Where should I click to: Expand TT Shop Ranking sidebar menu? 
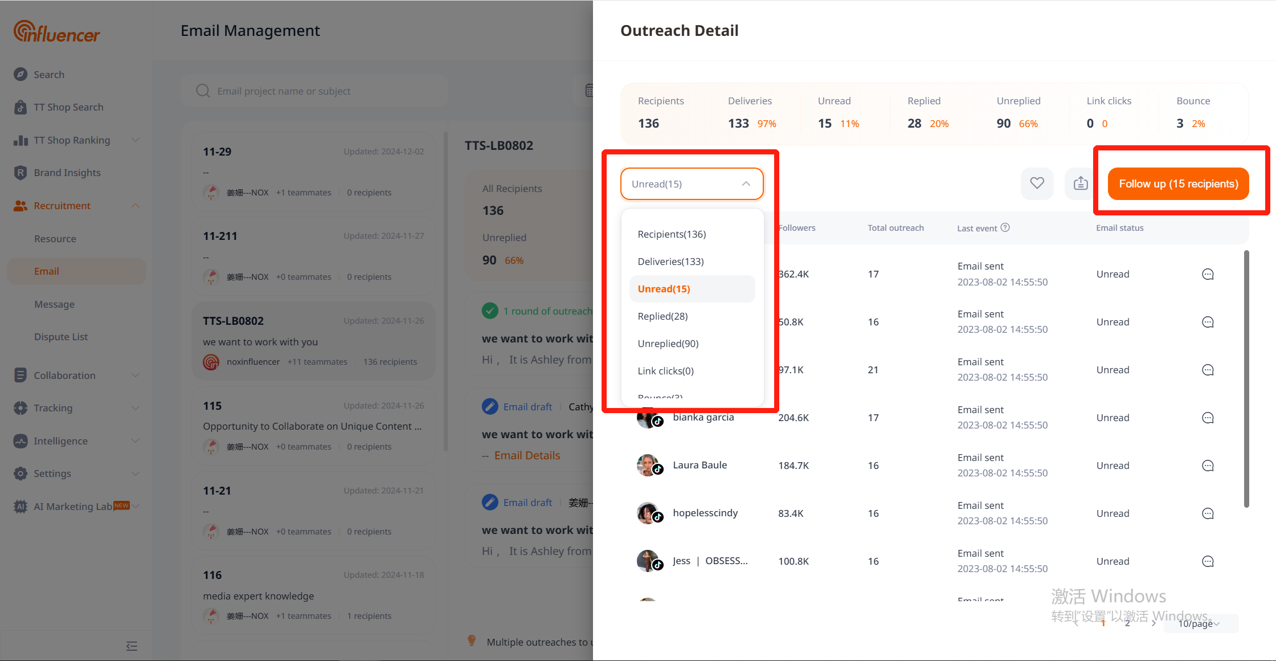pyautogui.click(x=136, y=140)
